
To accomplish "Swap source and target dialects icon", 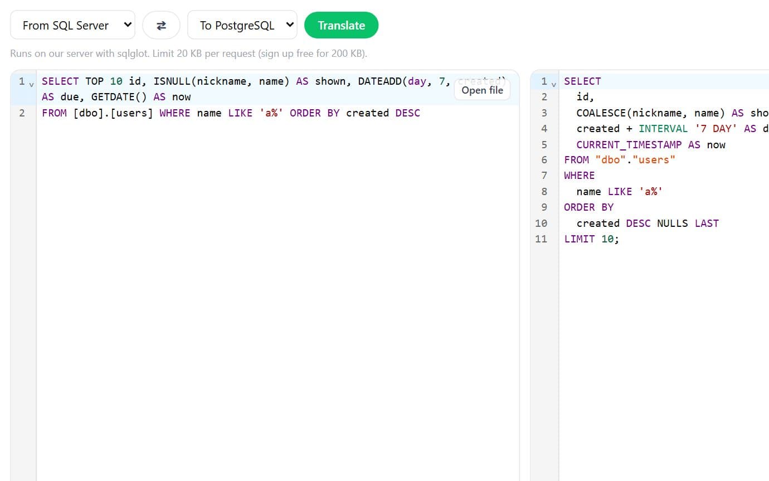I will [x=161, y=25].
